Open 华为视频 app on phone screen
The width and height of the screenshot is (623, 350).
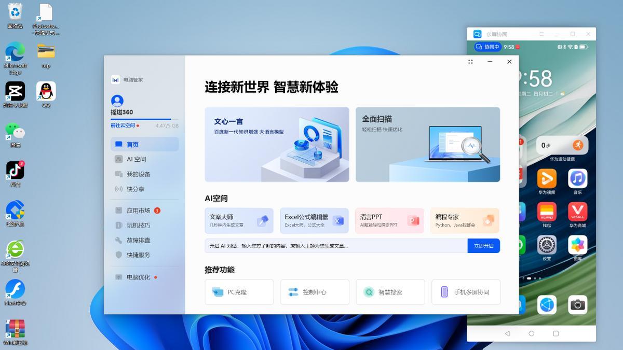547,178
